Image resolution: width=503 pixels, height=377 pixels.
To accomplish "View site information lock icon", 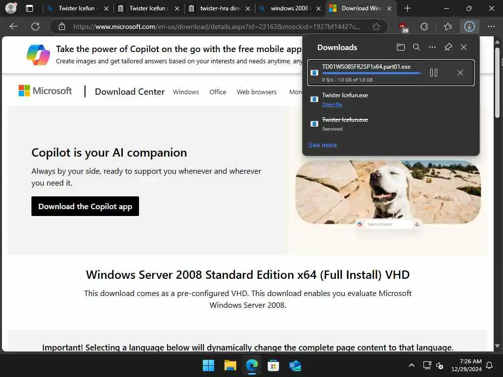I will pos(62,27).
